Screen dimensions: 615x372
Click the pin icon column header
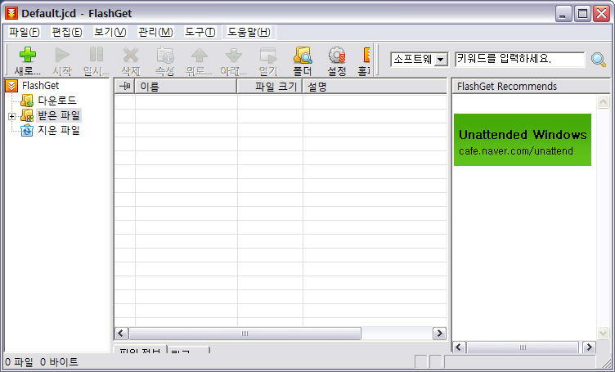[x=125, y=86]
